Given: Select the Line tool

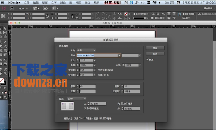Looking at the screenshot, I should coord(5,42).
